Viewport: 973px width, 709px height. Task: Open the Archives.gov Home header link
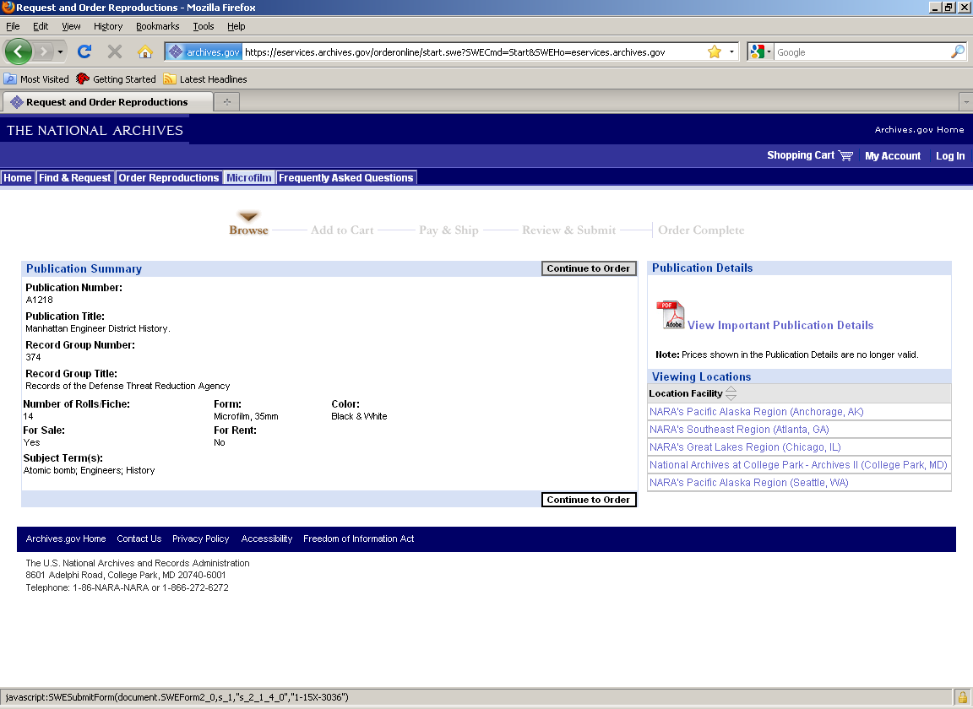(x=919, y=130)
